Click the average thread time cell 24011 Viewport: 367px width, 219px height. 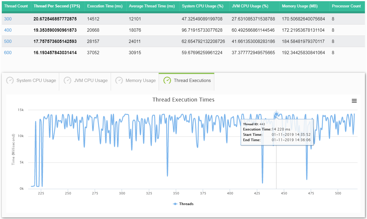click(x=135, y=41)
